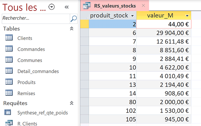Click produit_stock cell with value 14

tap(113, 93)
